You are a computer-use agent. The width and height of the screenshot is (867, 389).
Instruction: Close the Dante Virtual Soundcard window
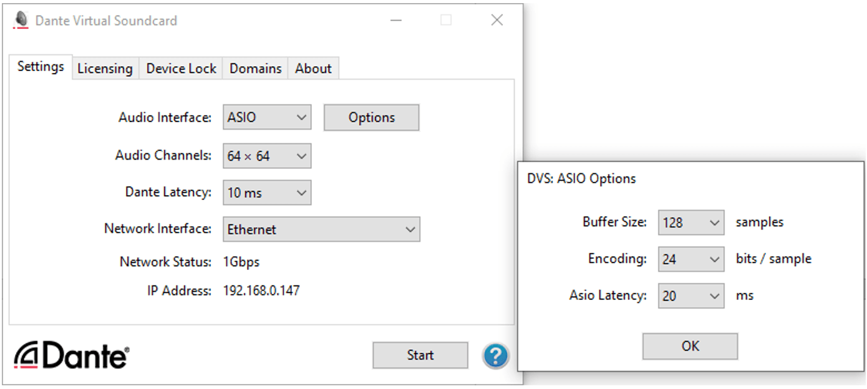[x=497, y=20]
